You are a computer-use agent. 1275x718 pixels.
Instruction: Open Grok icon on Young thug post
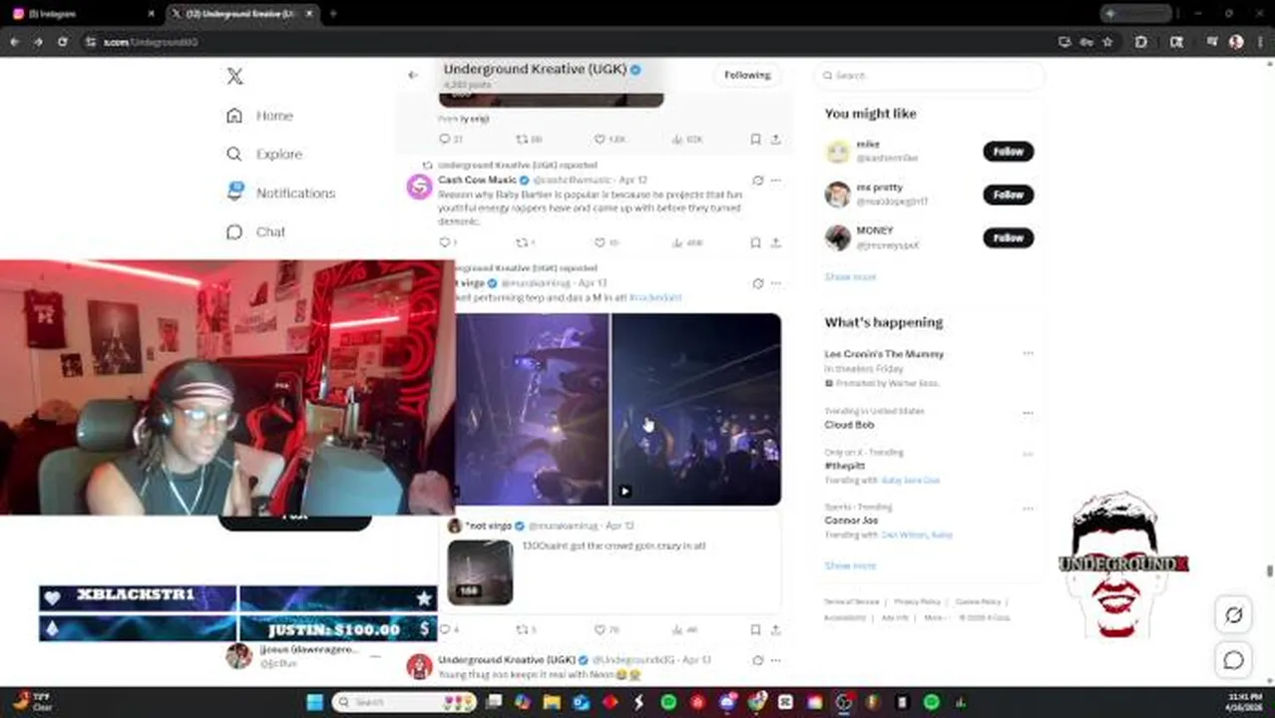coord(757,660)
